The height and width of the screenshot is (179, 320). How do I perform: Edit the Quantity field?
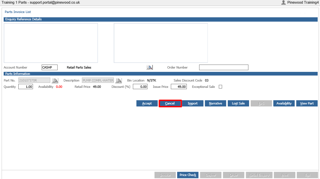click(26, 87)
